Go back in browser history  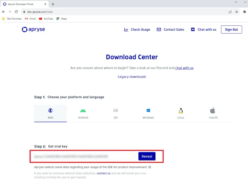[x=3, y=12]
